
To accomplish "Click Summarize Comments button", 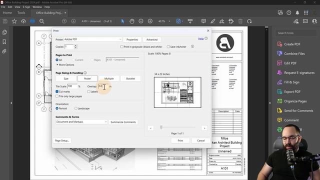I will tap(123, 122).
